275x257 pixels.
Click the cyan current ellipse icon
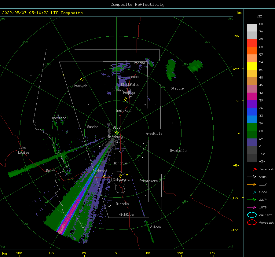pos(252,215)
